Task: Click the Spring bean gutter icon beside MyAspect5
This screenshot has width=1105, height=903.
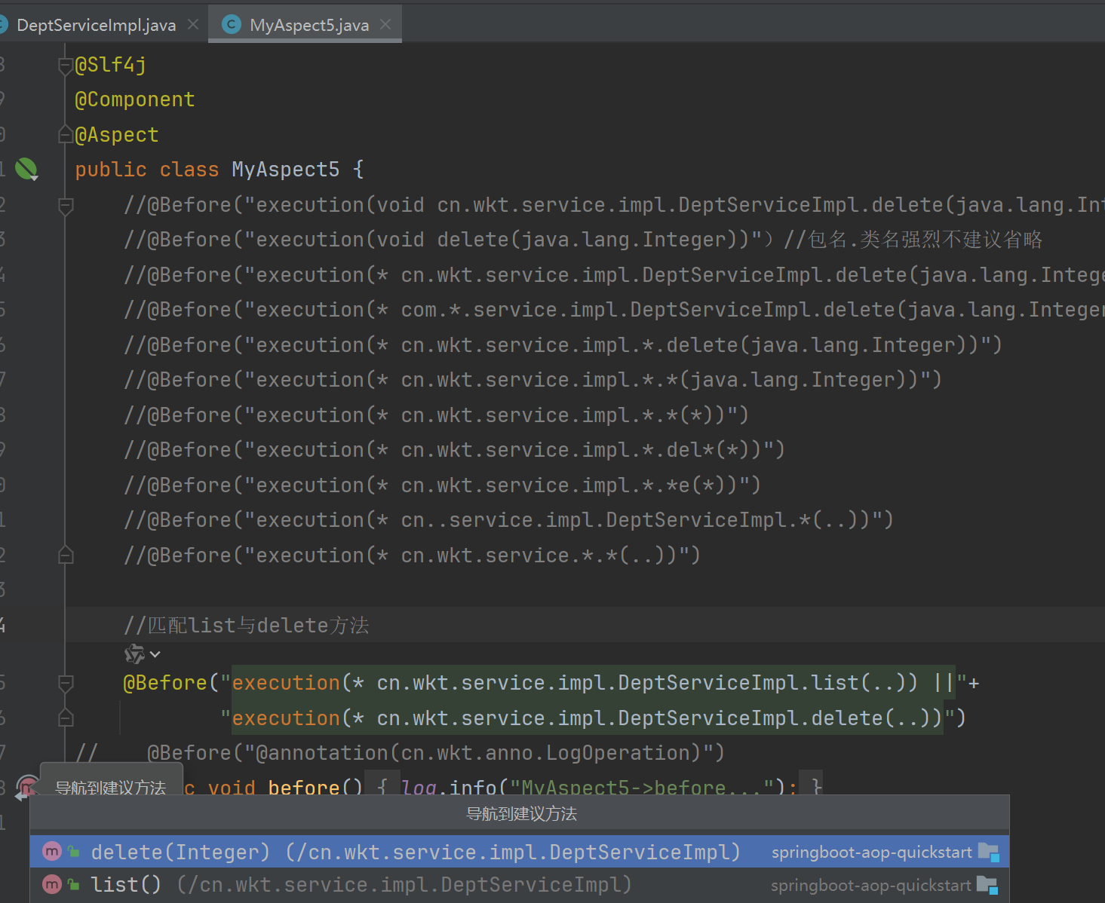Action: pos(26,169)
